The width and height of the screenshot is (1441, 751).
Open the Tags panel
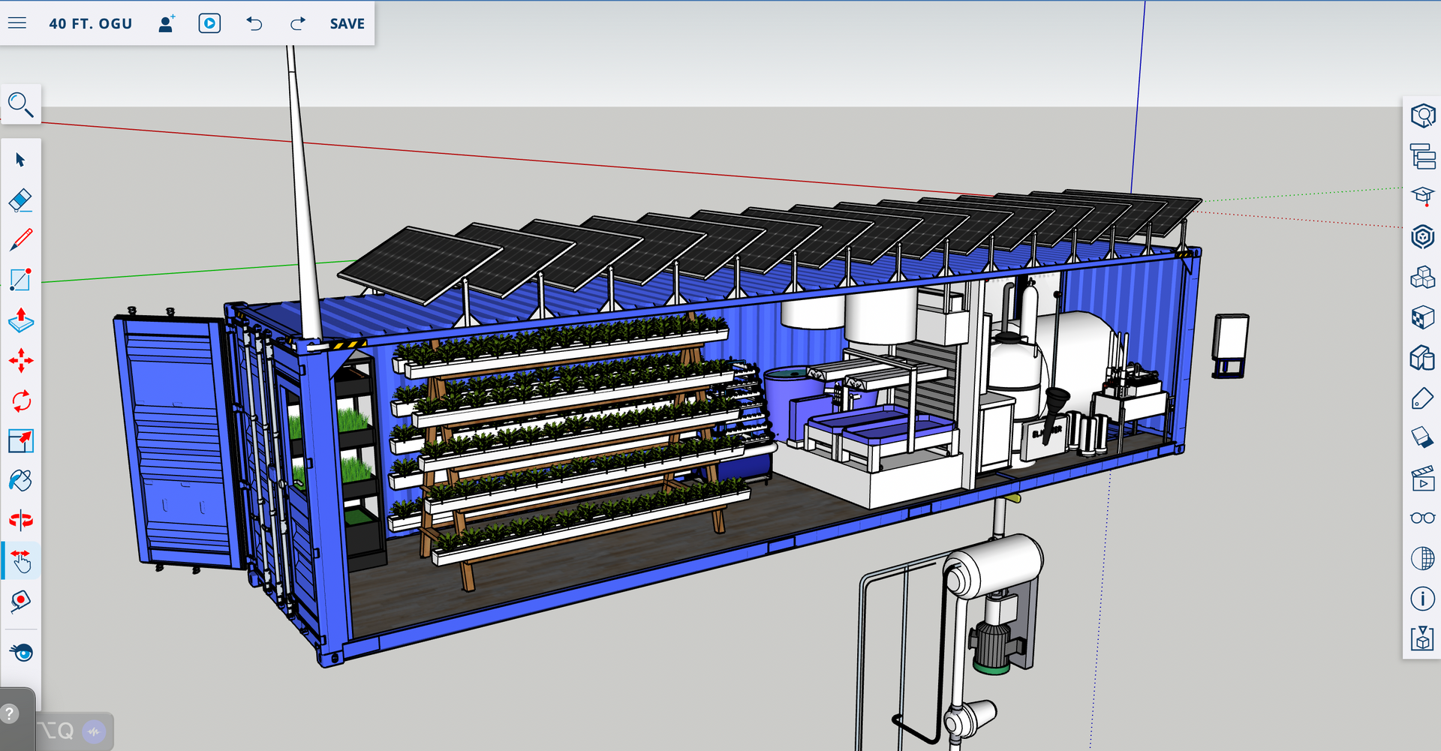coord(1422,398)
